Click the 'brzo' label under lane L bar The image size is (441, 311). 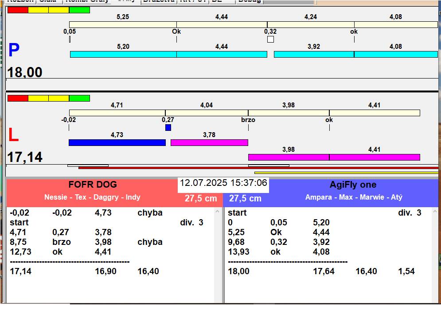tap(248, 120)
